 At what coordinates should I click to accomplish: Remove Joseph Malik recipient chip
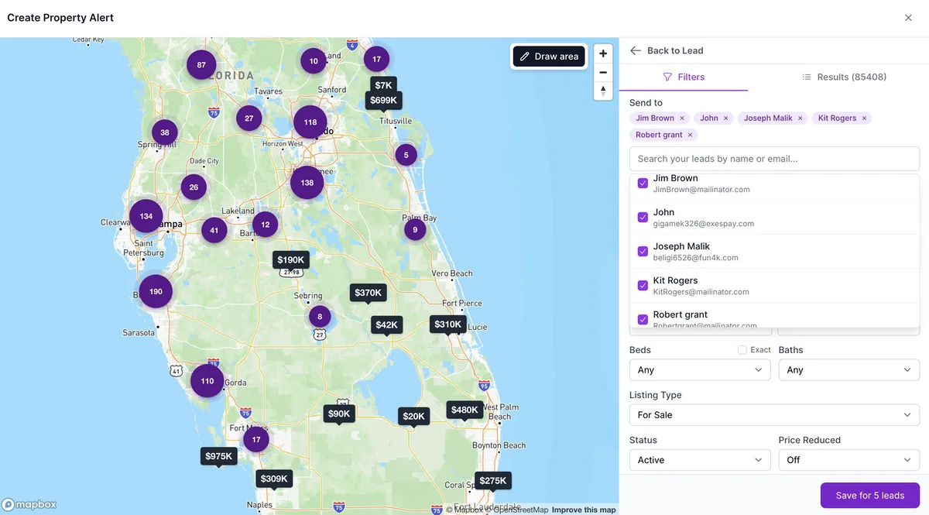800,118
